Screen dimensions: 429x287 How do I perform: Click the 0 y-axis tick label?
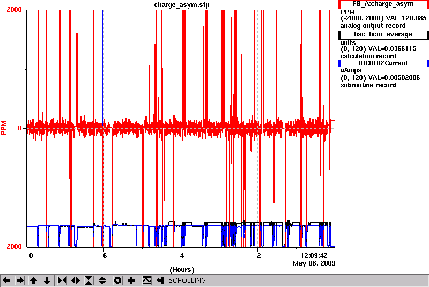pyautogui.click(x=20, y=128)
